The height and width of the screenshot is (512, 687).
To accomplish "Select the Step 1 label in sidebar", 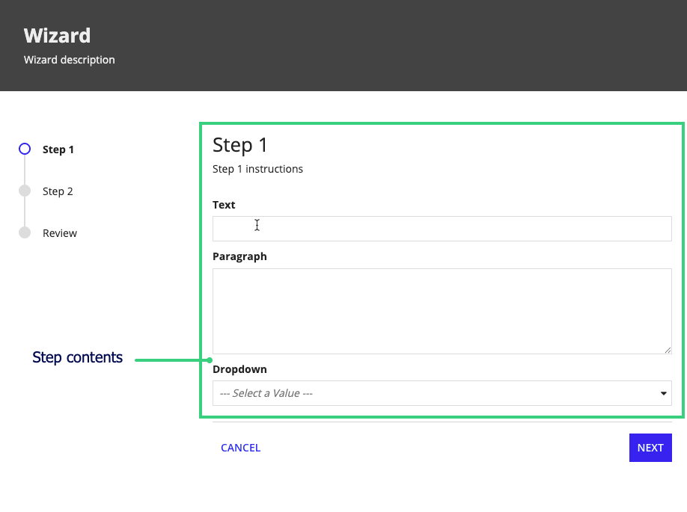I will pos(58,149).
